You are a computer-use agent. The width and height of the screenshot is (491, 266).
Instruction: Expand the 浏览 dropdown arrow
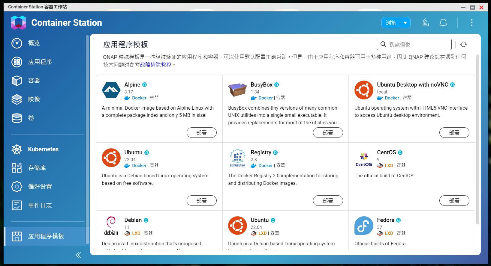405,23
